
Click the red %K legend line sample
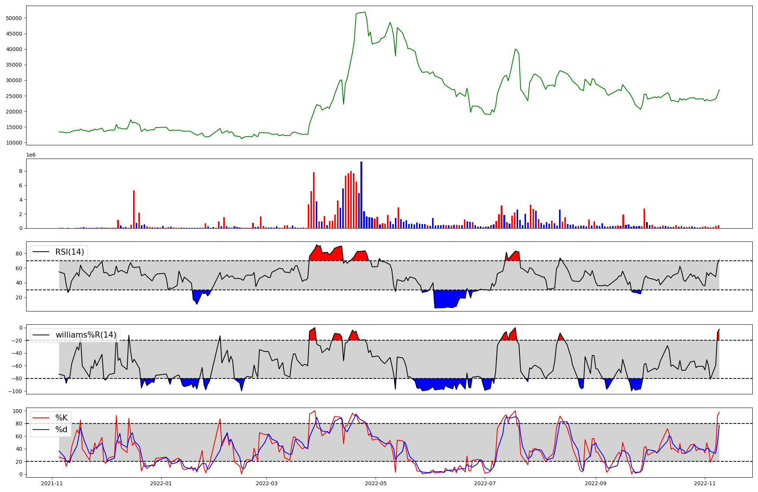coord(41,418)
